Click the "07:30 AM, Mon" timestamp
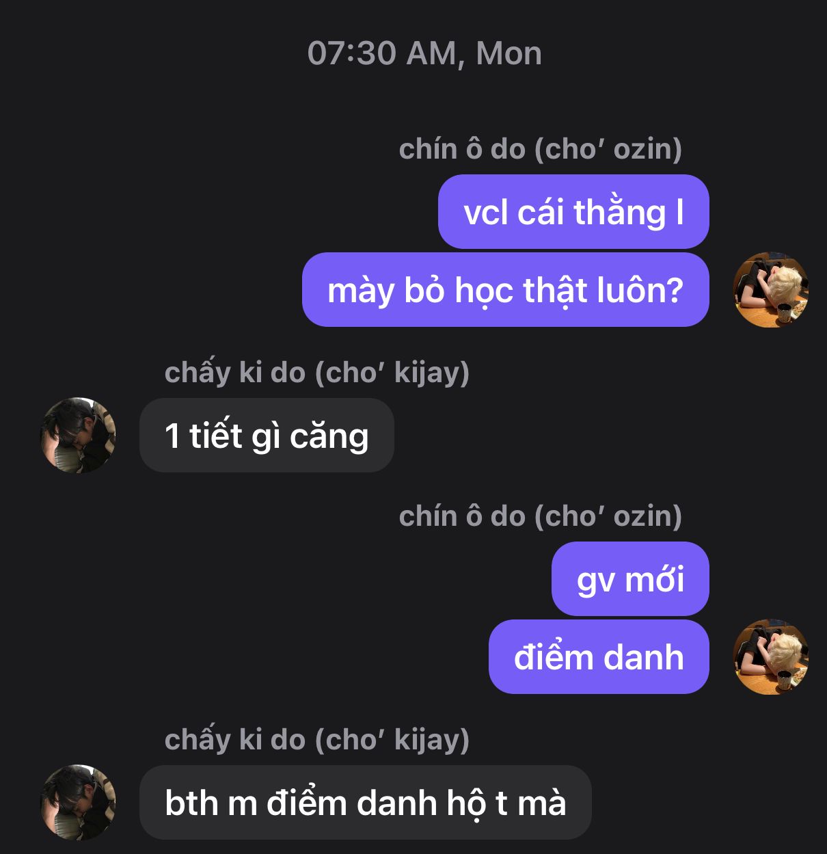This screenshot has width=827, height=854. 424,53
